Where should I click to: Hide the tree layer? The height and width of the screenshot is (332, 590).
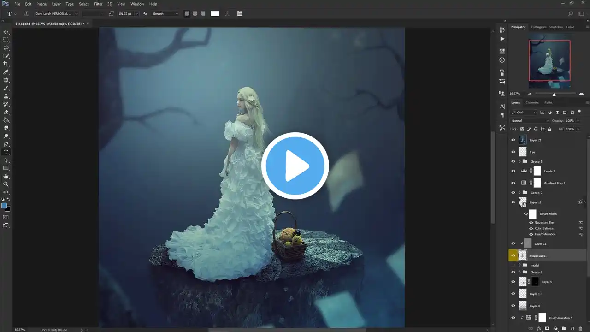pyautogui.click(x=513, y=152)
